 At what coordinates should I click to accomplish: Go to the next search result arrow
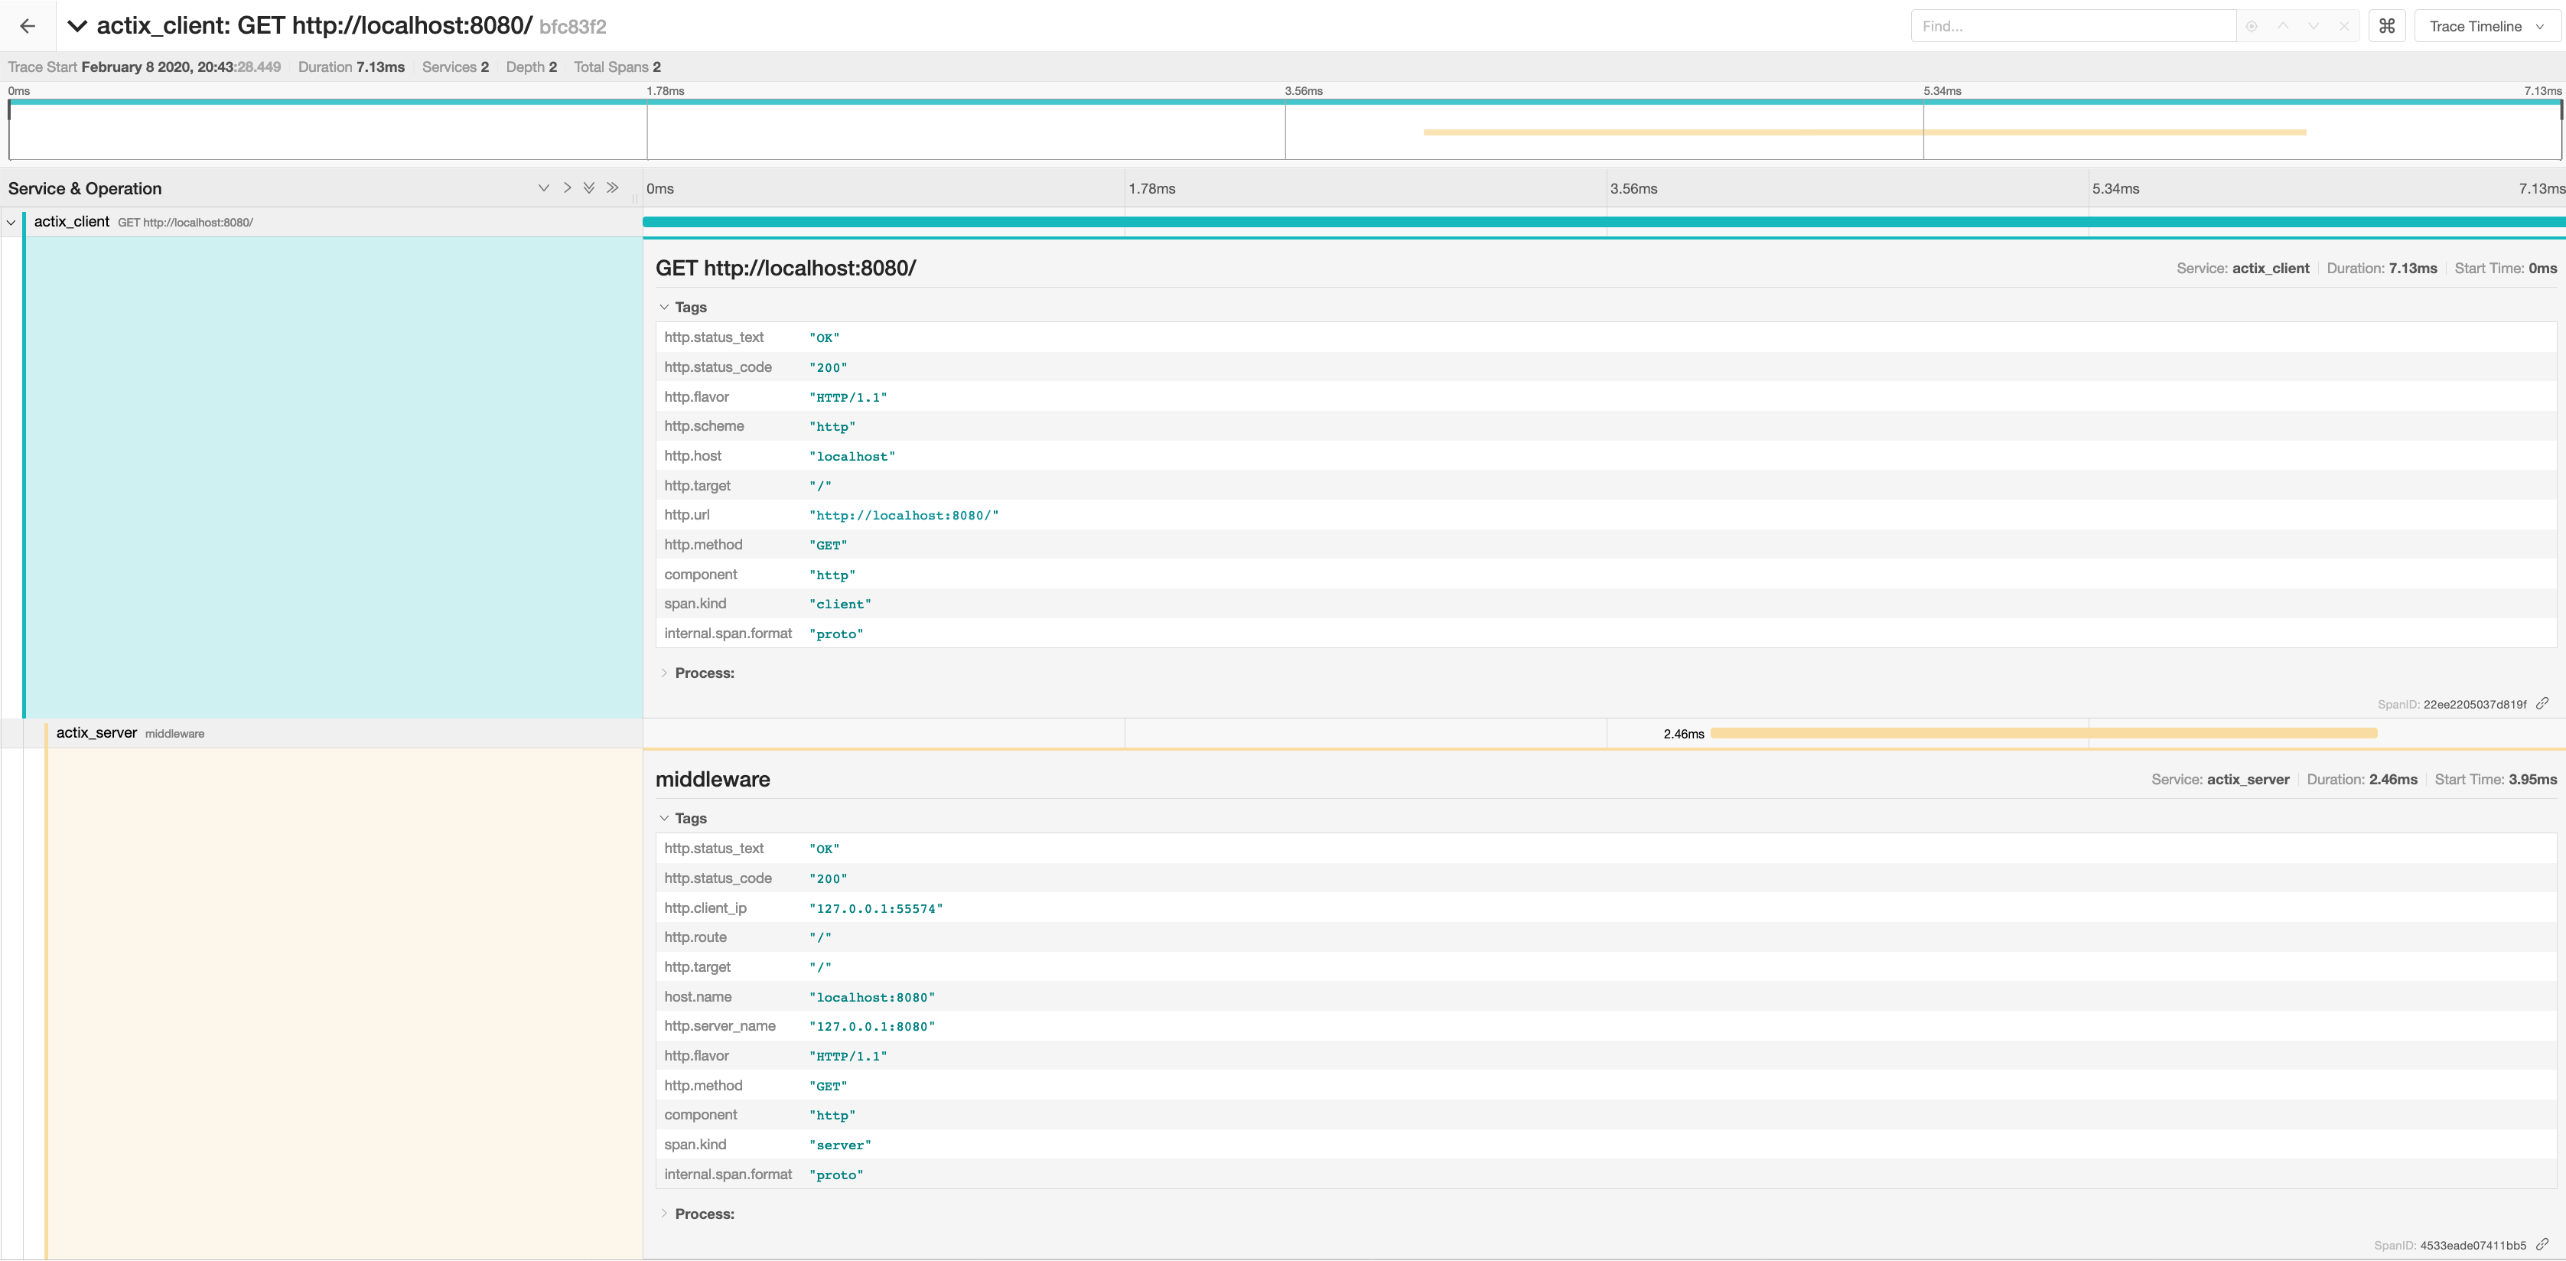(x=2313, y=26)
